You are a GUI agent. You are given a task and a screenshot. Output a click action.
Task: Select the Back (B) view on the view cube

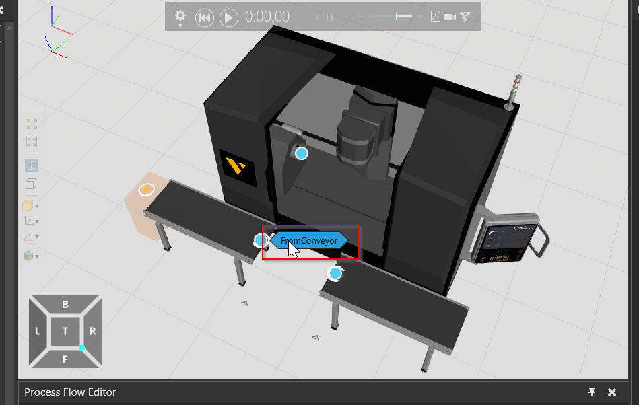(x=65, y=305)
